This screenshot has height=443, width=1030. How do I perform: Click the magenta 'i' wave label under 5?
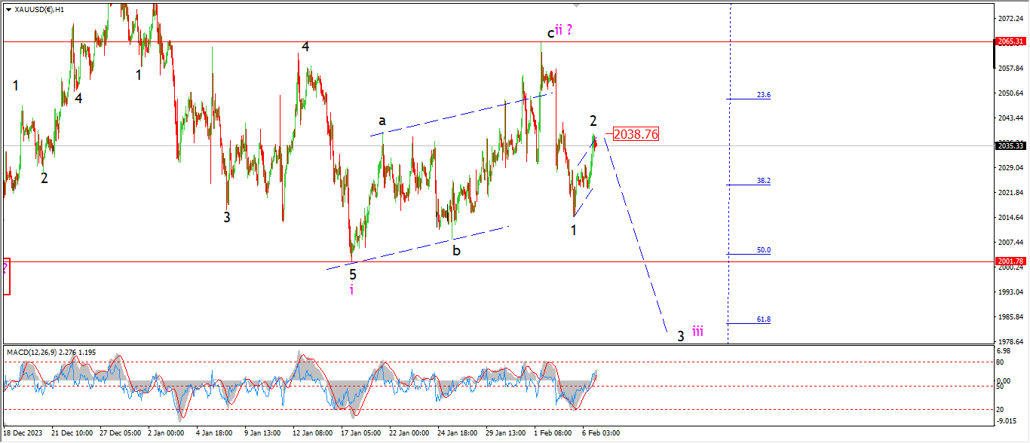(351, 289)
